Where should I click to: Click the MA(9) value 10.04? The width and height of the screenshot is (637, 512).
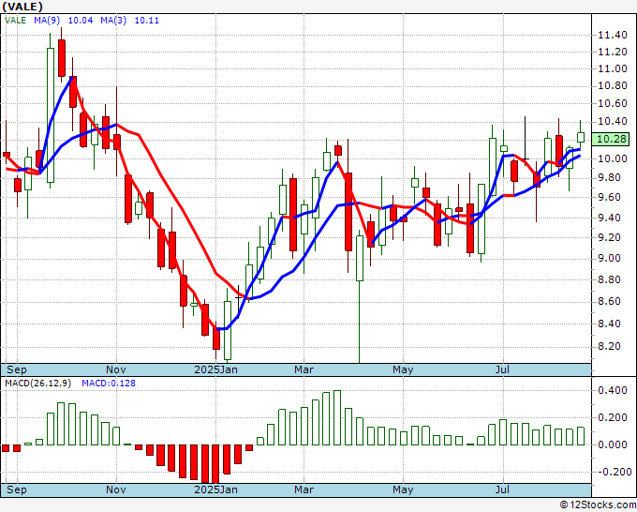coord(80,21)
